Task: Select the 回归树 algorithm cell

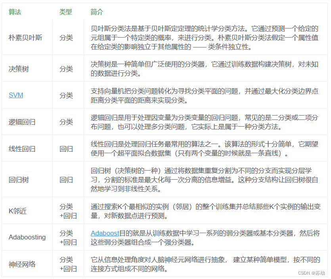Action: click(x=19, y=180)
